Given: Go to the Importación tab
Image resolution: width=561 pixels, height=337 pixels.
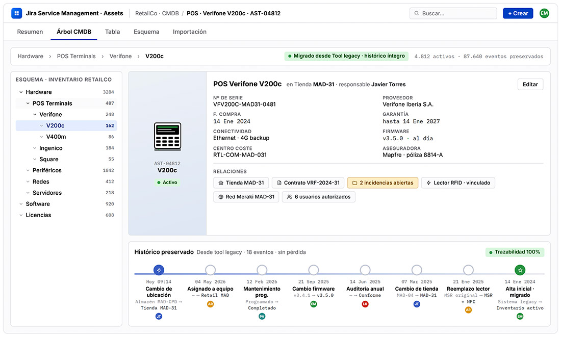Looking at the screenshot, I should pos(190,32).
